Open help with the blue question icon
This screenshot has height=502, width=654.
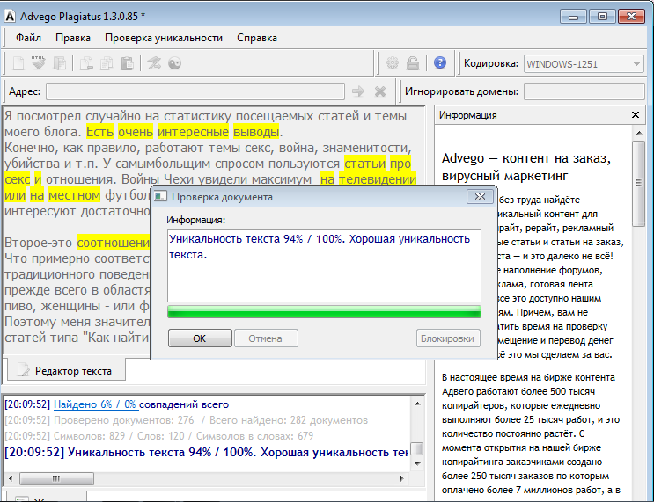coord(440,63)
